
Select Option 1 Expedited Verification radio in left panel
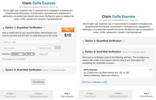[3, 28]
